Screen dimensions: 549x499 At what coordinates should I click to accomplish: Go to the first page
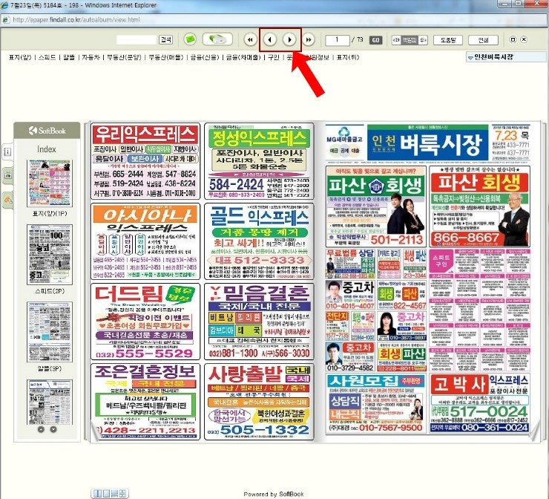(250, 39)
